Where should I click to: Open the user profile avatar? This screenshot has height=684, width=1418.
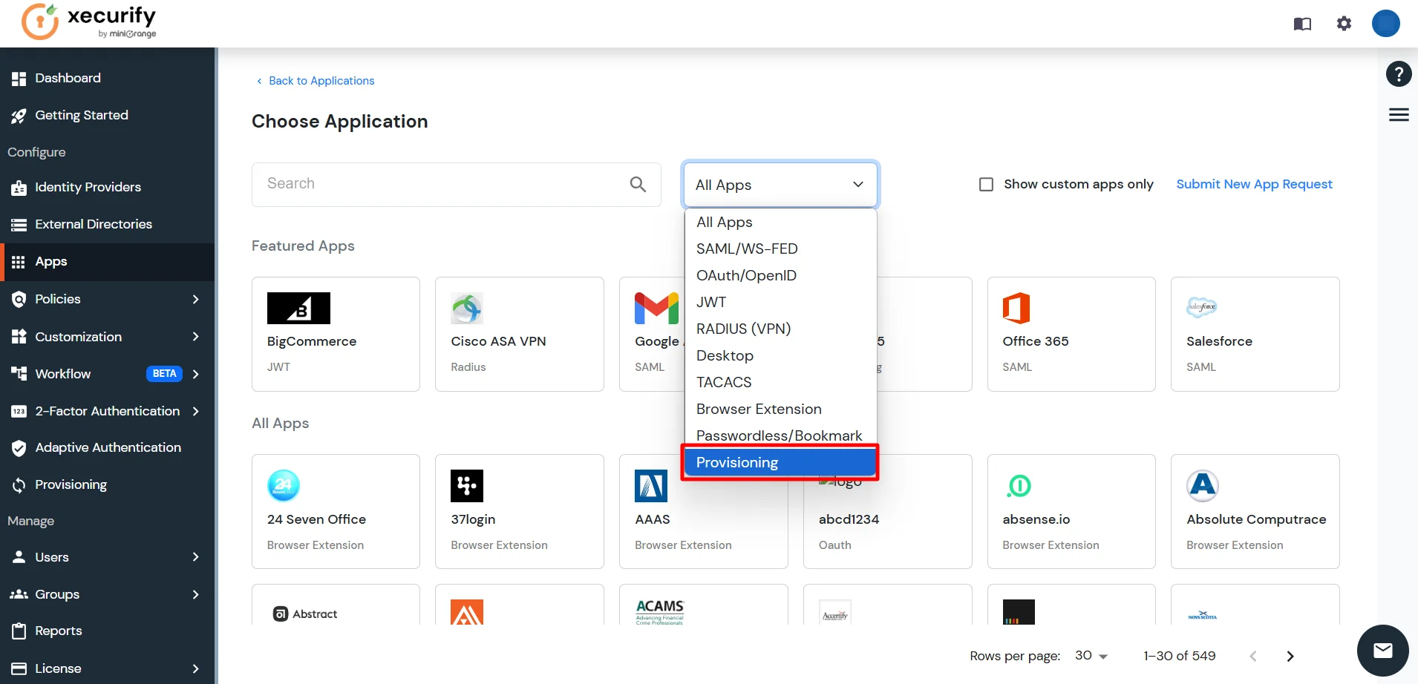coord(1385,23)
